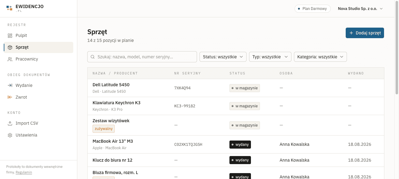Click w magazynie status of Klawiatura Keychron

pos(245,106)
